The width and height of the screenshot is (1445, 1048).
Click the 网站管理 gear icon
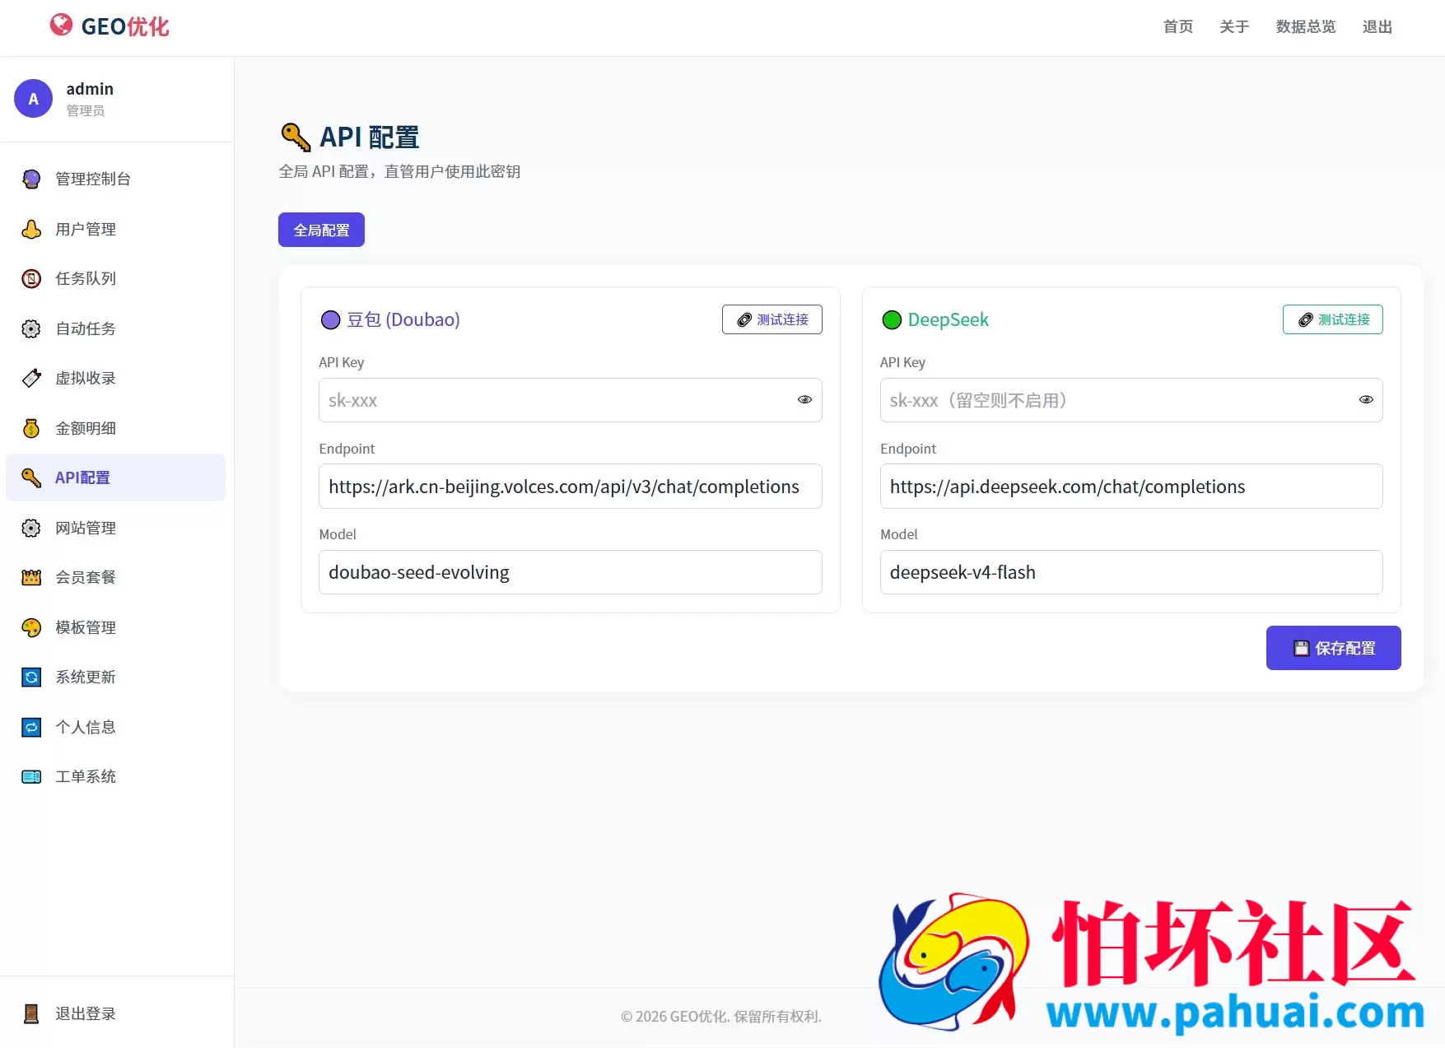[31, 528]
